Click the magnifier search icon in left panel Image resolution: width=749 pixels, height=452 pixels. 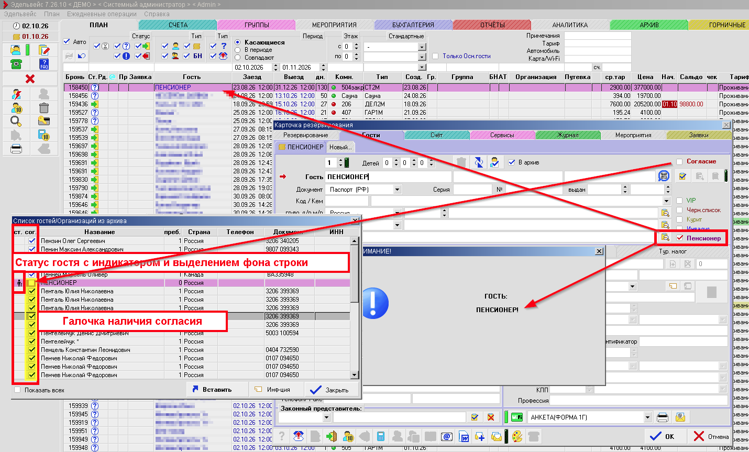pyautogui.click(x=16, y=122)
